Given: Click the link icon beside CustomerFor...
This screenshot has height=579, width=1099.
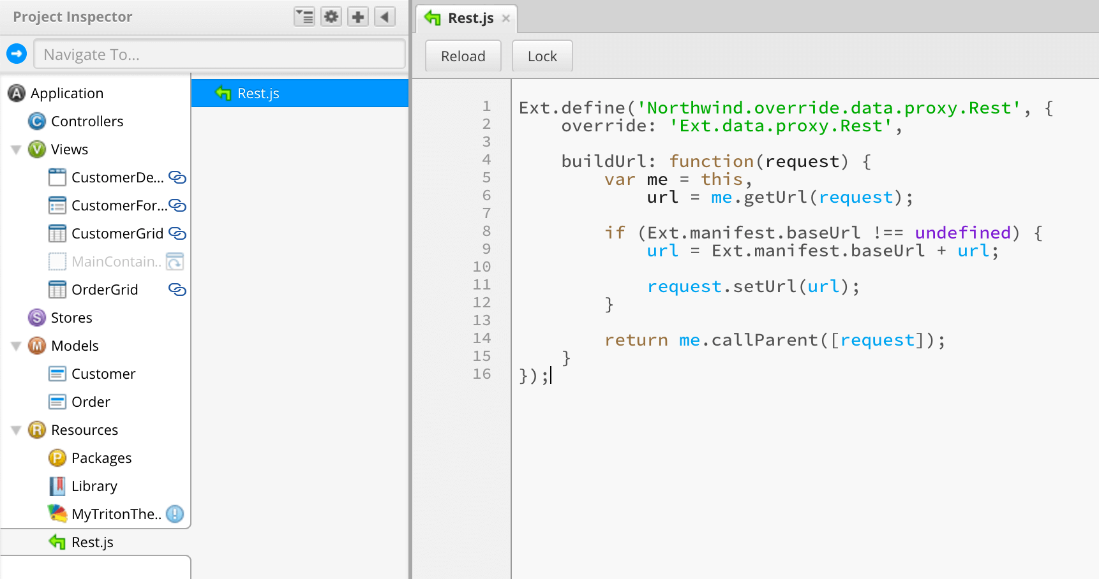Looking at the screenshot, I should (x=177, y=205).
